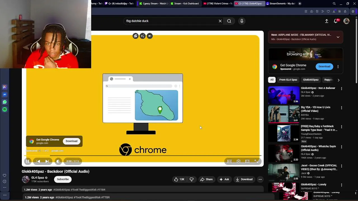Open options for 'Whatchu Sayin' video
The width and height of the screenshot is (358, 201).
341,147
